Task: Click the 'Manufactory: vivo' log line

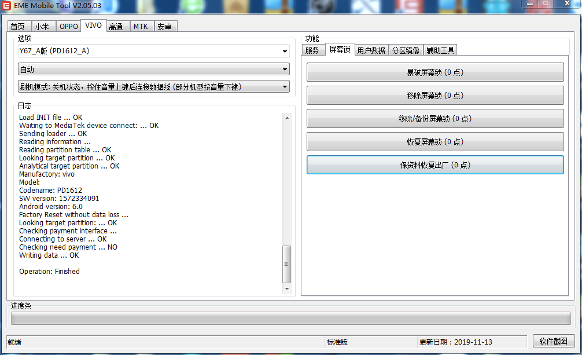Action: [47, 174]
